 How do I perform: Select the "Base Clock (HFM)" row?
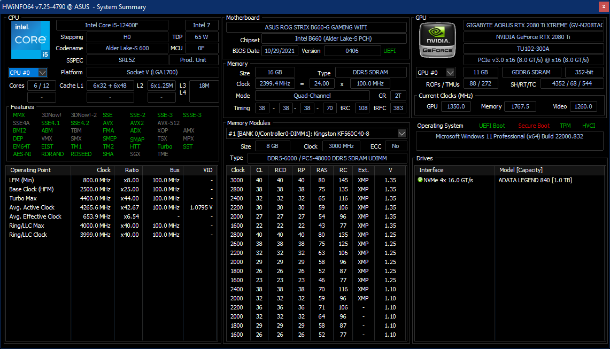pos(111,189)
